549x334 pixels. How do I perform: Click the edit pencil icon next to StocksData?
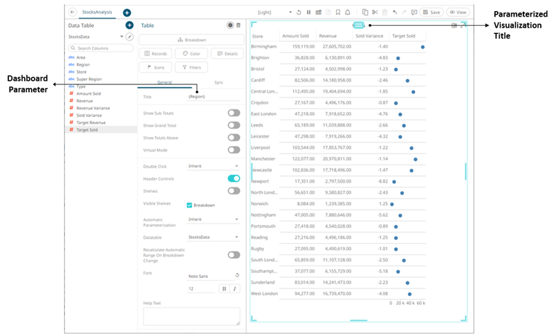pos(129,36)
